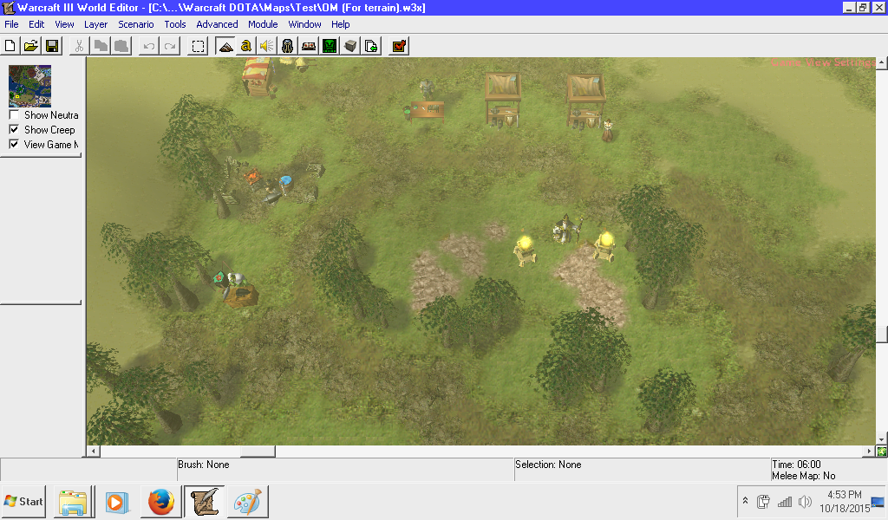Test the map with the red checkmark icon
888x520 pixels.
click(x=399, y=46)
